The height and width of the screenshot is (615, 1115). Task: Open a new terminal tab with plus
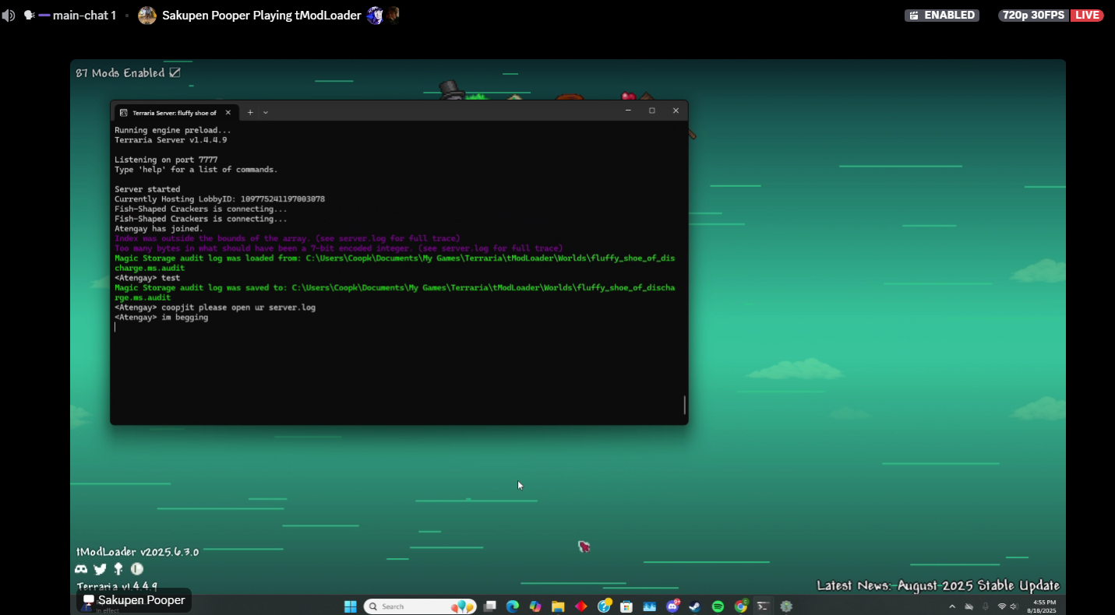(x=250, y=112)
